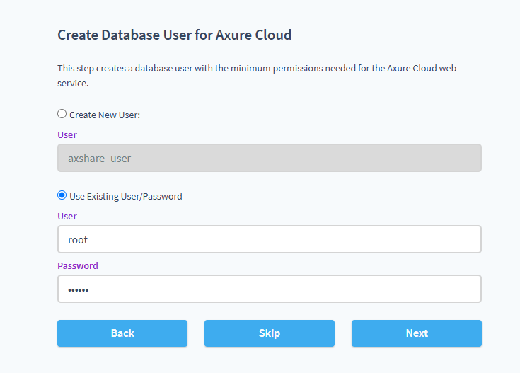The image size is (520, 373).
Task: Click the User label above root field
Action: pos(67,216)
